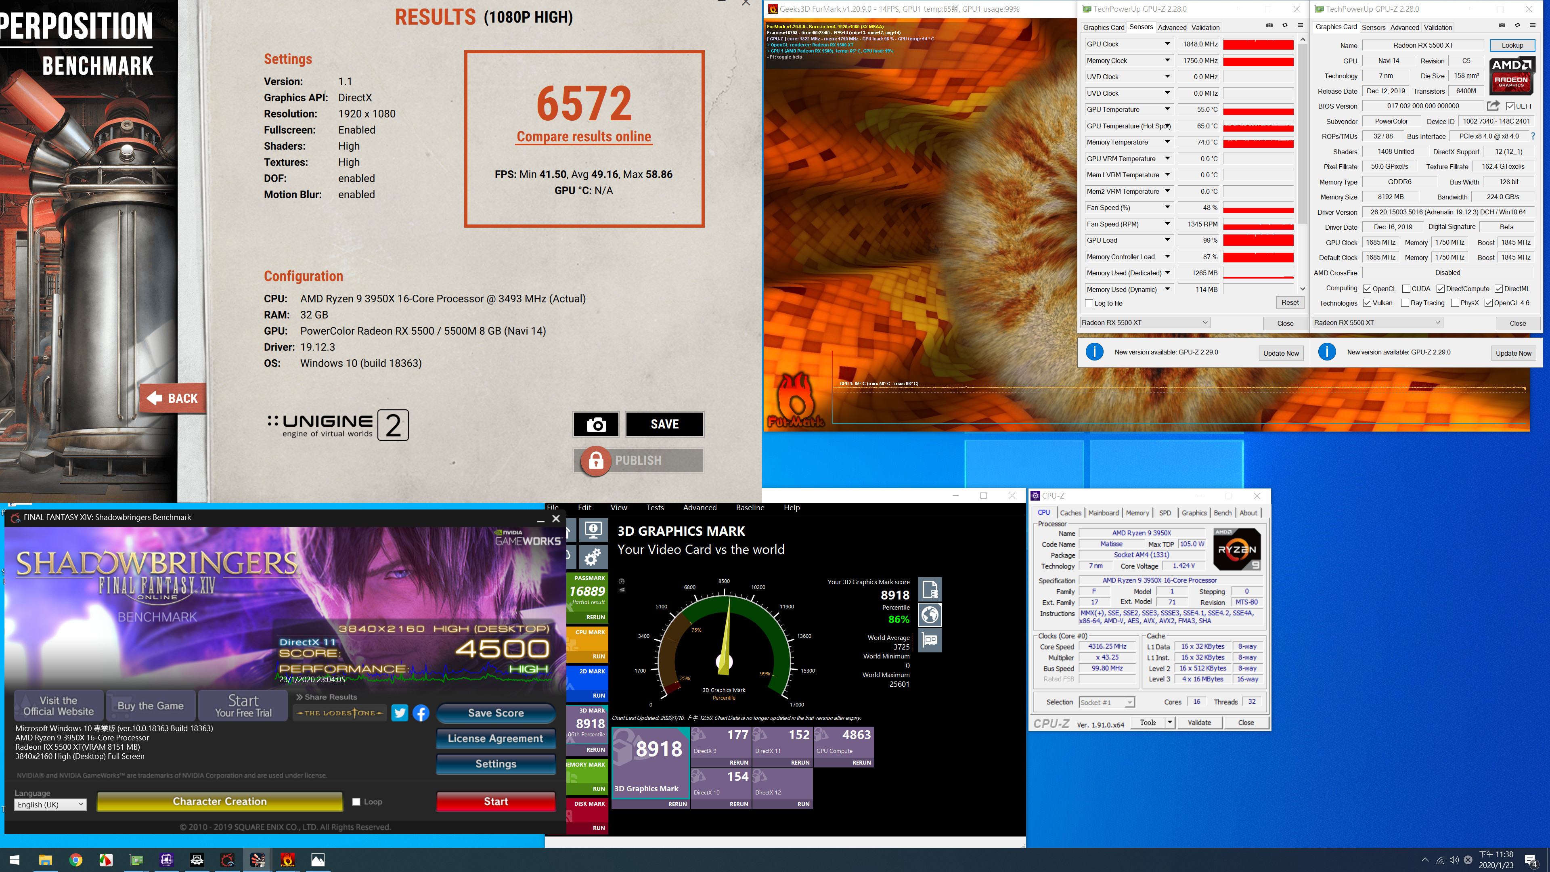Screen dimensions: 1550x872
Task: Click GPU-Z hamburger menu icon in Sensors window
Action: (x=1300, y=26)
